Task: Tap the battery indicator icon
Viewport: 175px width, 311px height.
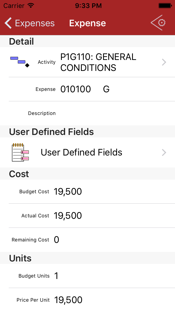Action: point(165,5)
